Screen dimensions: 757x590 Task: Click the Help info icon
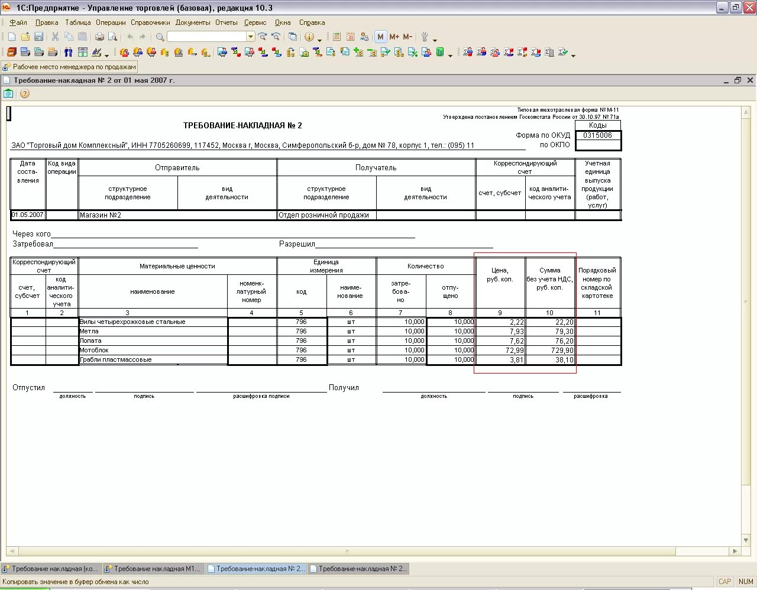(x=309, y=37)
